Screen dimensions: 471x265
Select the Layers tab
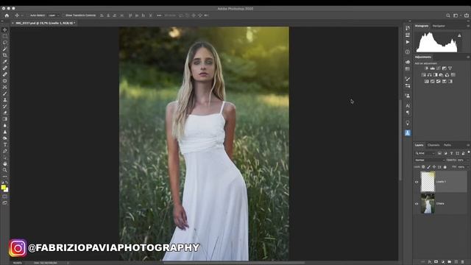point(419,145)
